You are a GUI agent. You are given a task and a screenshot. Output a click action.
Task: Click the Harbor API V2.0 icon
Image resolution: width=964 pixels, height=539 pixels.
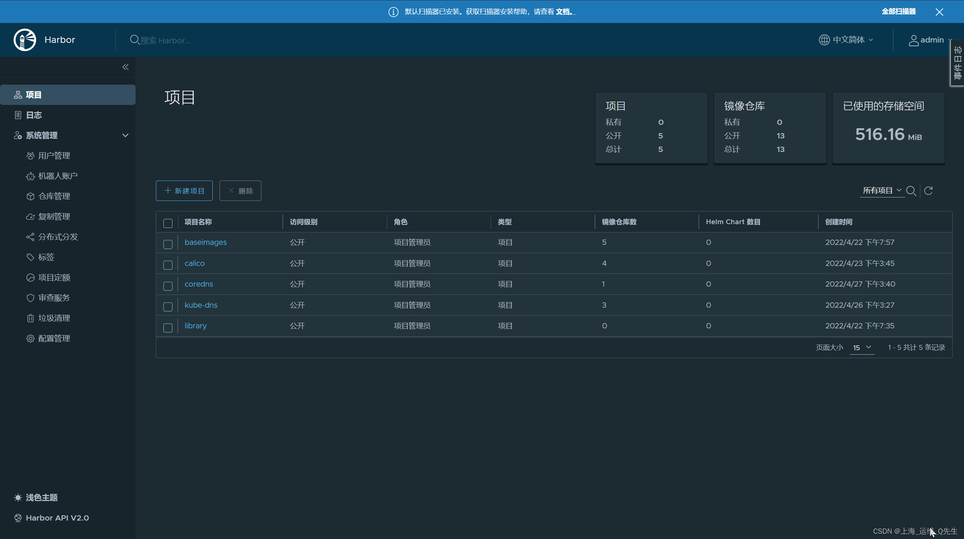18,518
